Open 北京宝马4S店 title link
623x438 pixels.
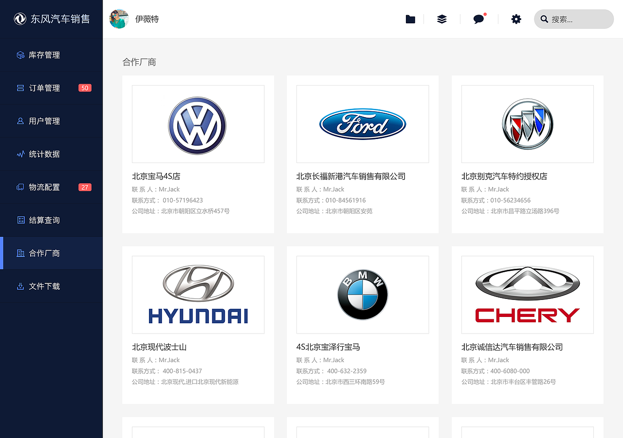click(156, 176)
